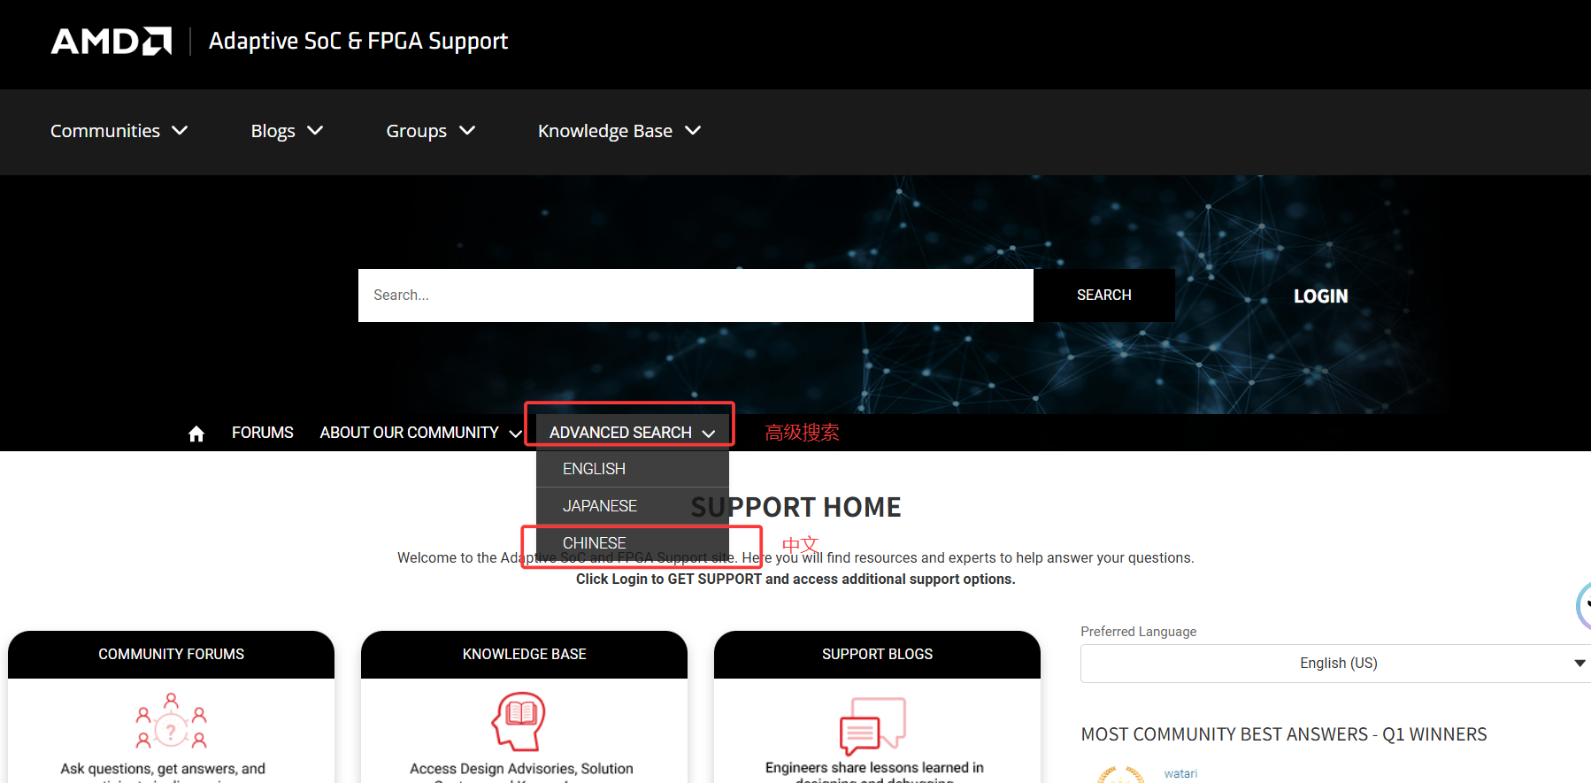Open the Communities menu

coord(119,131)
